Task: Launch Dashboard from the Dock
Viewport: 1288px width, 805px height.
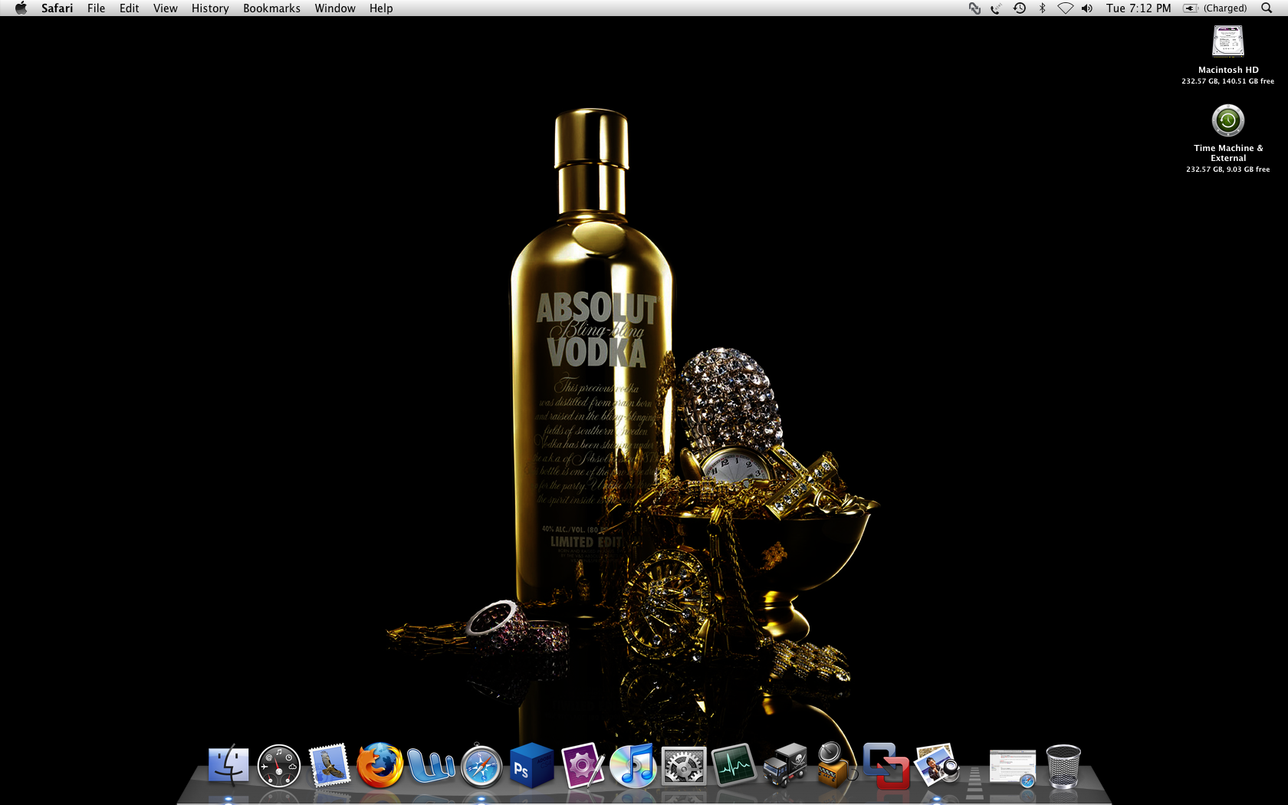Action: (x=278, y=765)
